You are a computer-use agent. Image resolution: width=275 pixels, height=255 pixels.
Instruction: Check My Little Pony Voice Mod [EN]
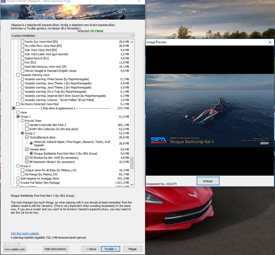click(23, 46)
